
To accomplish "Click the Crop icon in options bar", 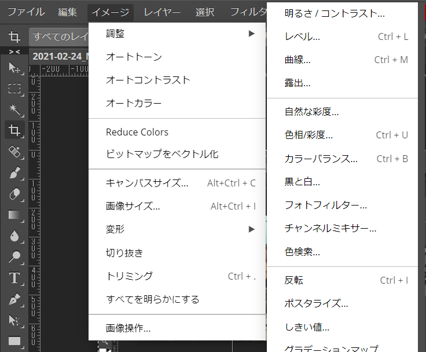I will [x=14, y=36].
